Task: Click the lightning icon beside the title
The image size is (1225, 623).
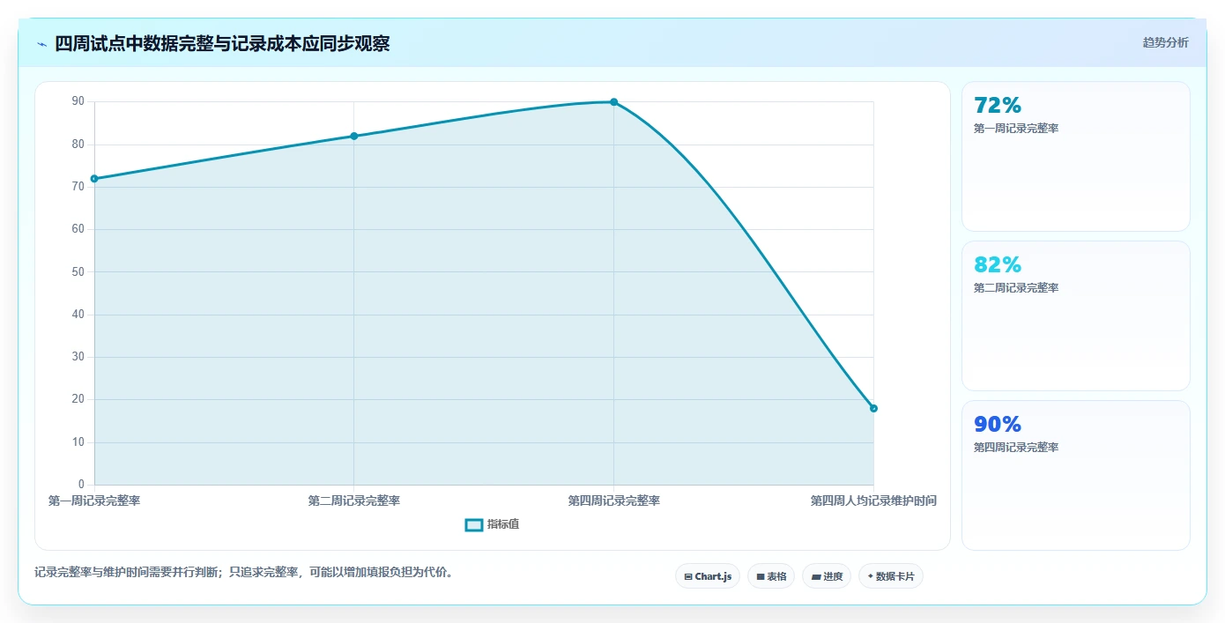Action: (x=41, y=43)
